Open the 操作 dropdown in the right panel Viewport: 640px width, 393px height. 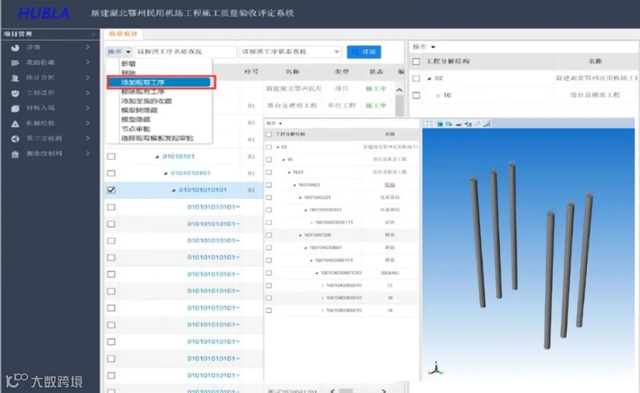pyautogui.click(x=424, y=47)
